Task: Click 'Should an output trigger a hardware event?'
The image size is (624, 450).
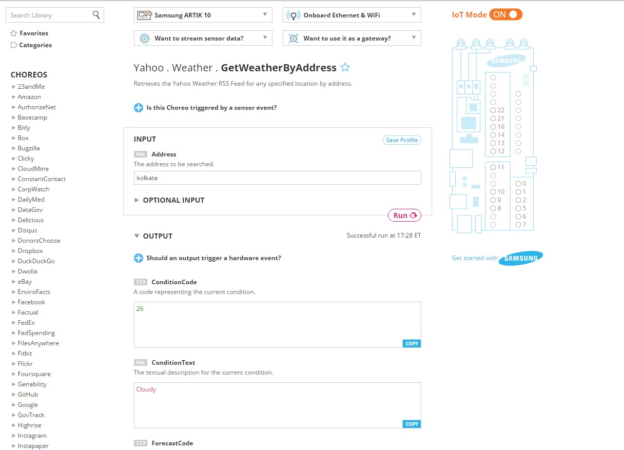Action: point(213,258)
